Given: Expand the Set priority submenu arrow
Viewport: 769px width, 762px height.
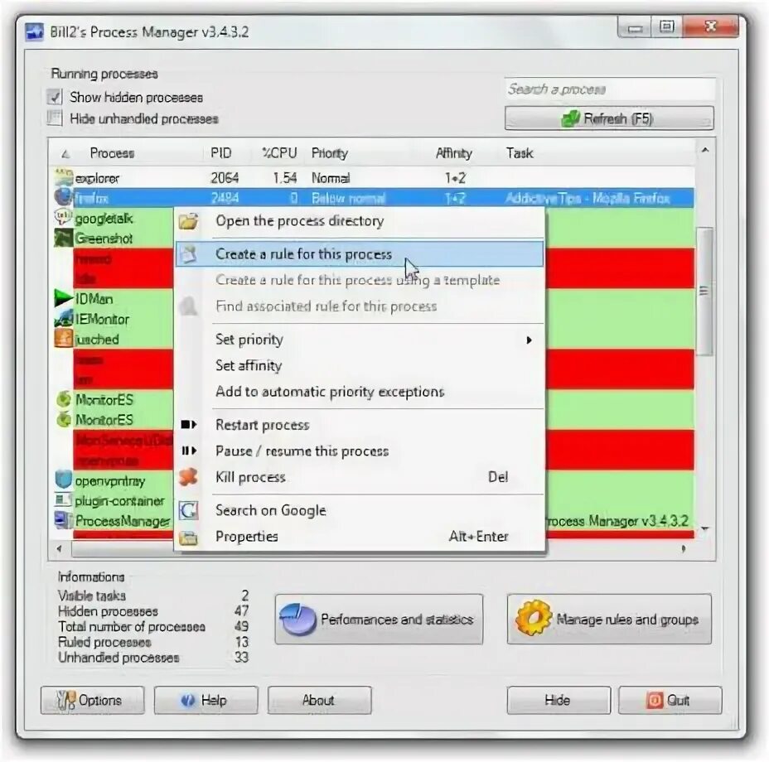Looking at the screenshot, I should 529,340.
